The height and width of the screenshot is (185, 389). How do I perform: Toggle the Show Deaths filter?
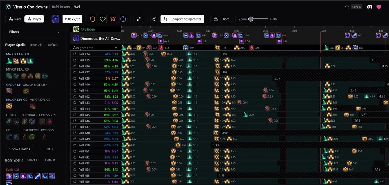(x=19, y=149)
